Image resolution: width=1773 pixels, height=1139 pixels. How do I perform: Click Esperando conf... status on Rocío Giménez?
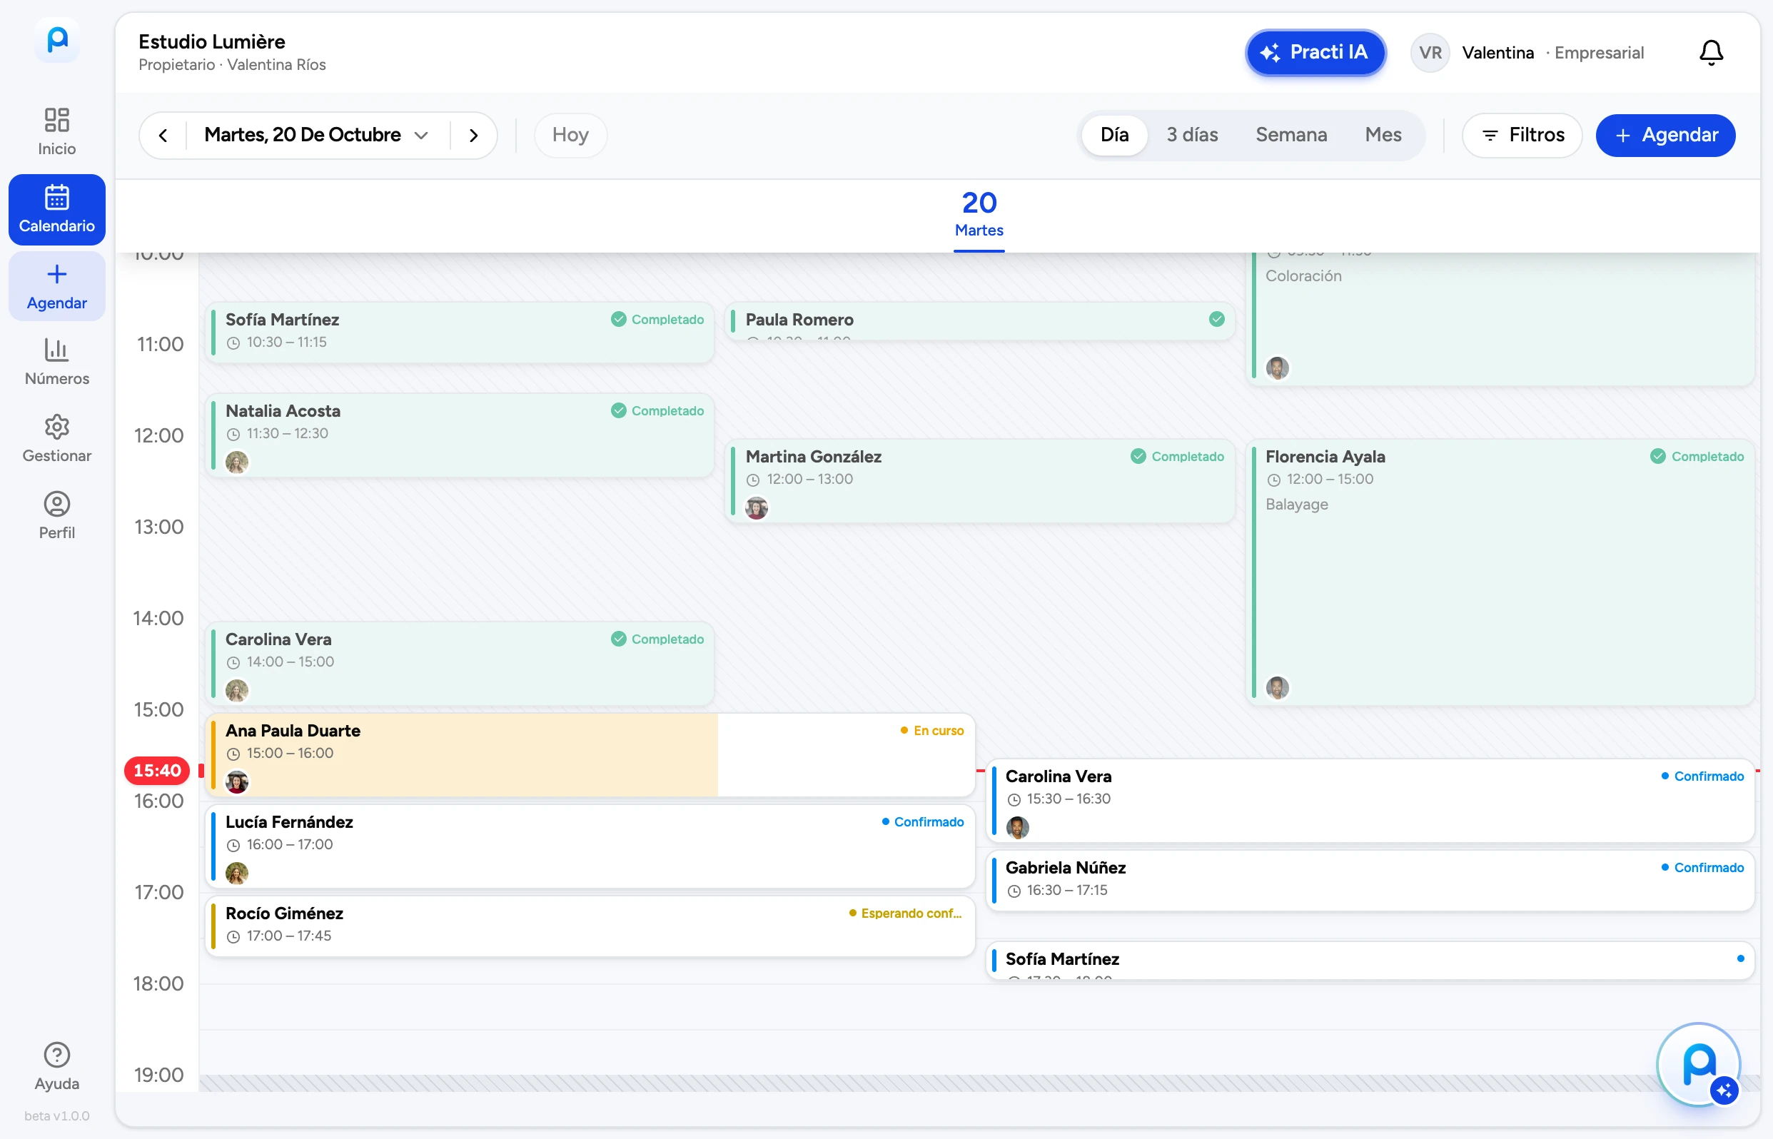[x=905, y=913]
